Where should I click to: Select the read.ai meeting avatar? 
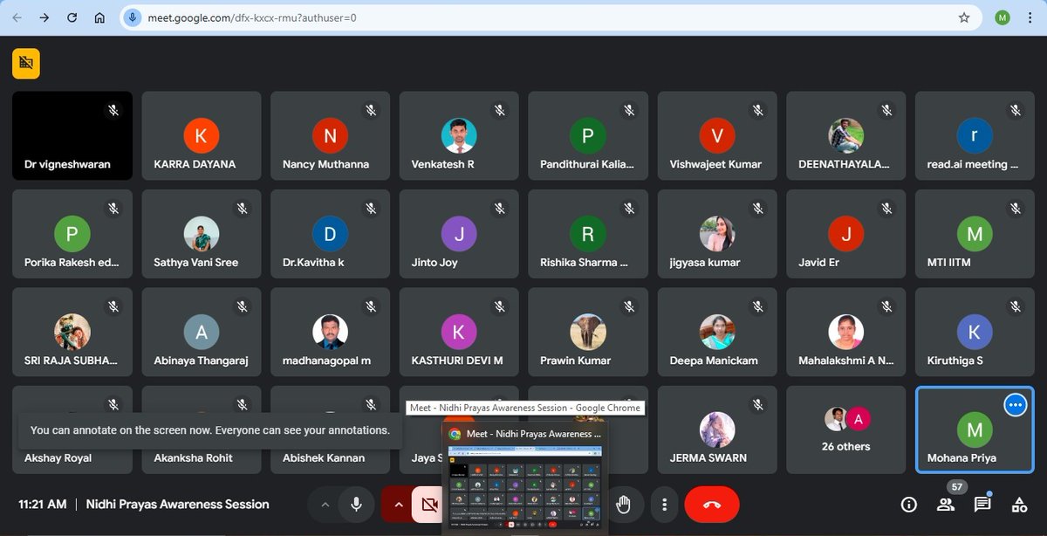[975, 135]
